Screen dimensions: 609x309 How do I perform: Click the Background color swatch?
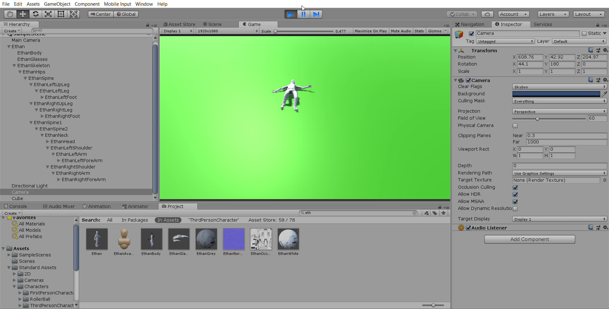(556, 94)
